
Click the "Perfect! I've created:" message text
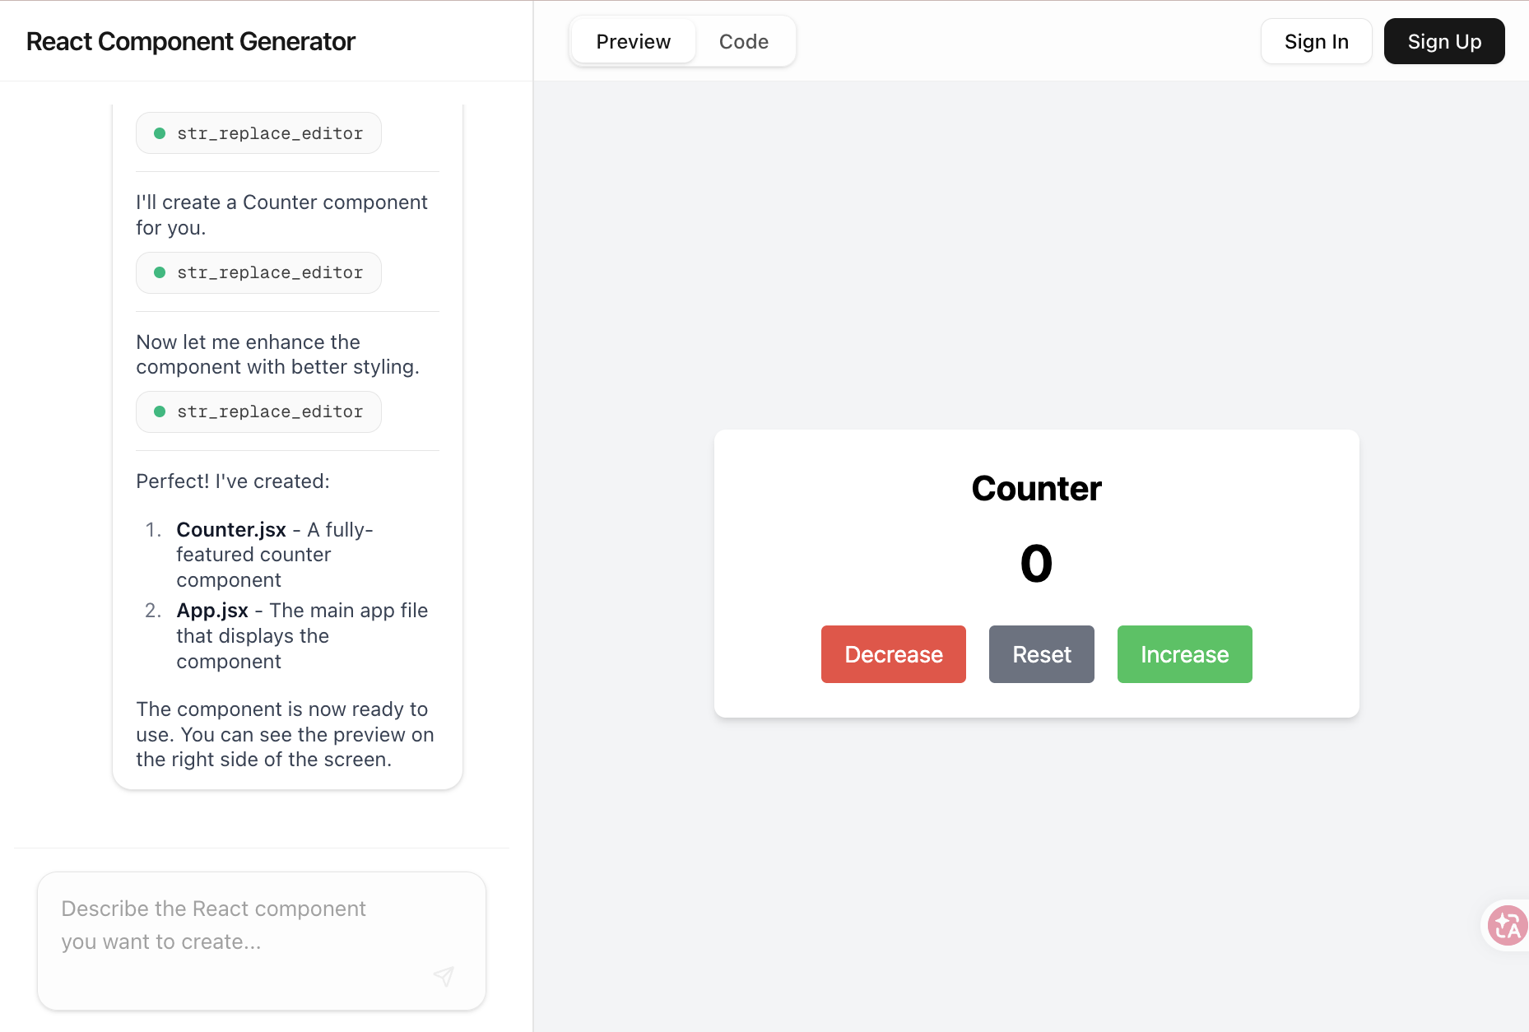233,481
